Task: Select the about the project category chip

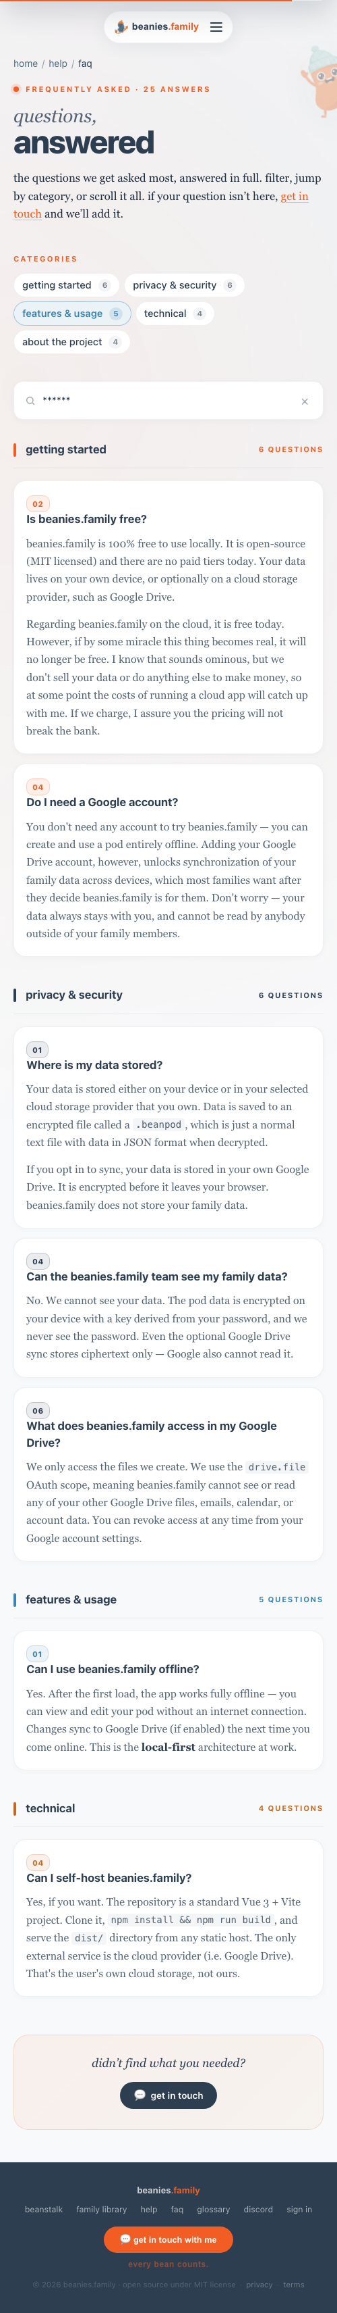Action: point(71,342)
